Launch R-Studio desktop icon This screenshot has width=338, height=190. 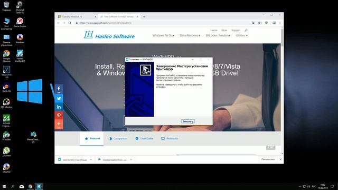coord(6,136)
